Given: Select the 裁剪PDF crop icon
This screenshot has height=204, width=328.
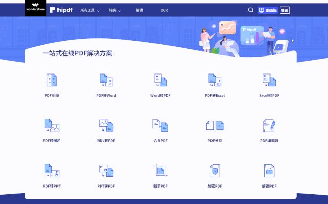Looking at the screenshot, I should click(161, 171).
